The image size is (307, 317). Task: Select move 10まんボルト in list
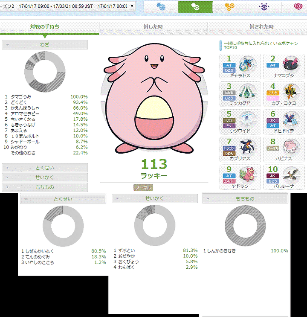(46, 136)
